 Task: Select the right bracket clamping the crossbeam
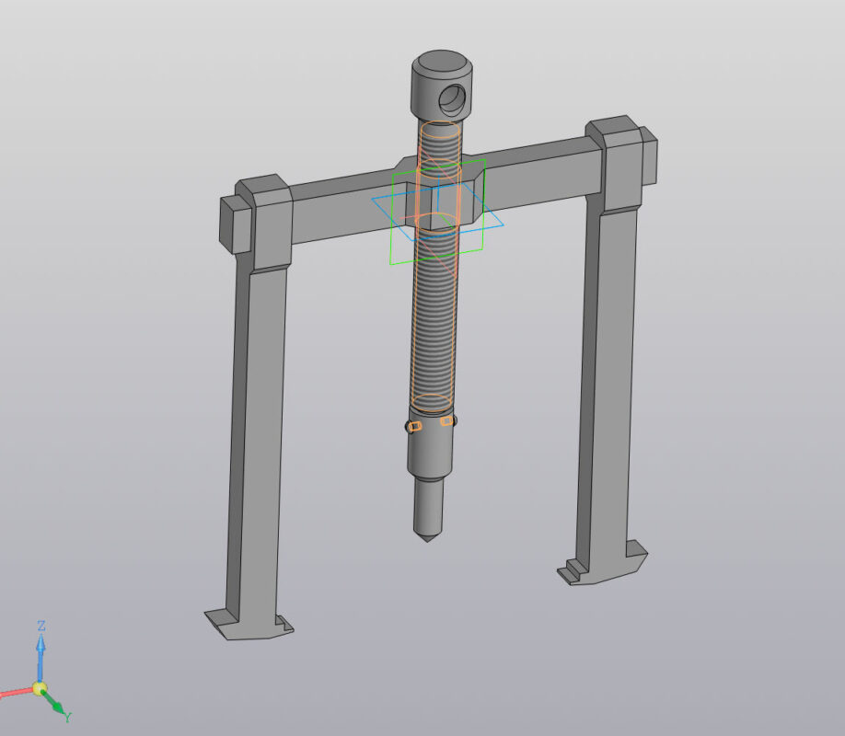coord(621,166)
